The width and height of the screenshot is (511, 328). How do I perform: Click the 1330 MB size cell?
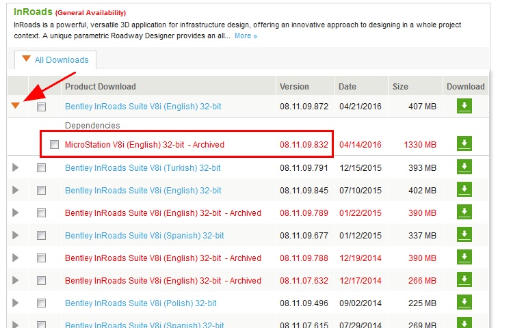(x=420, y=144)
